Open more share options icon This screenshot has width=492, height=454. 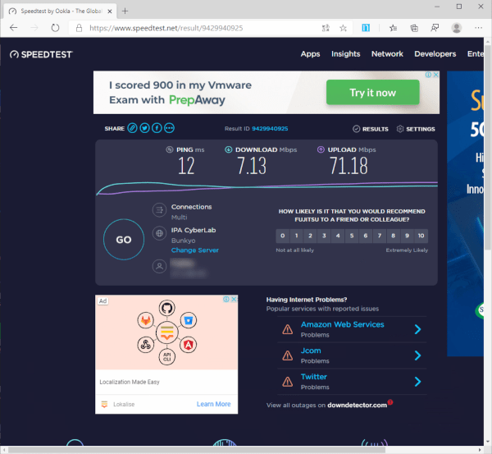coord(169,128)
